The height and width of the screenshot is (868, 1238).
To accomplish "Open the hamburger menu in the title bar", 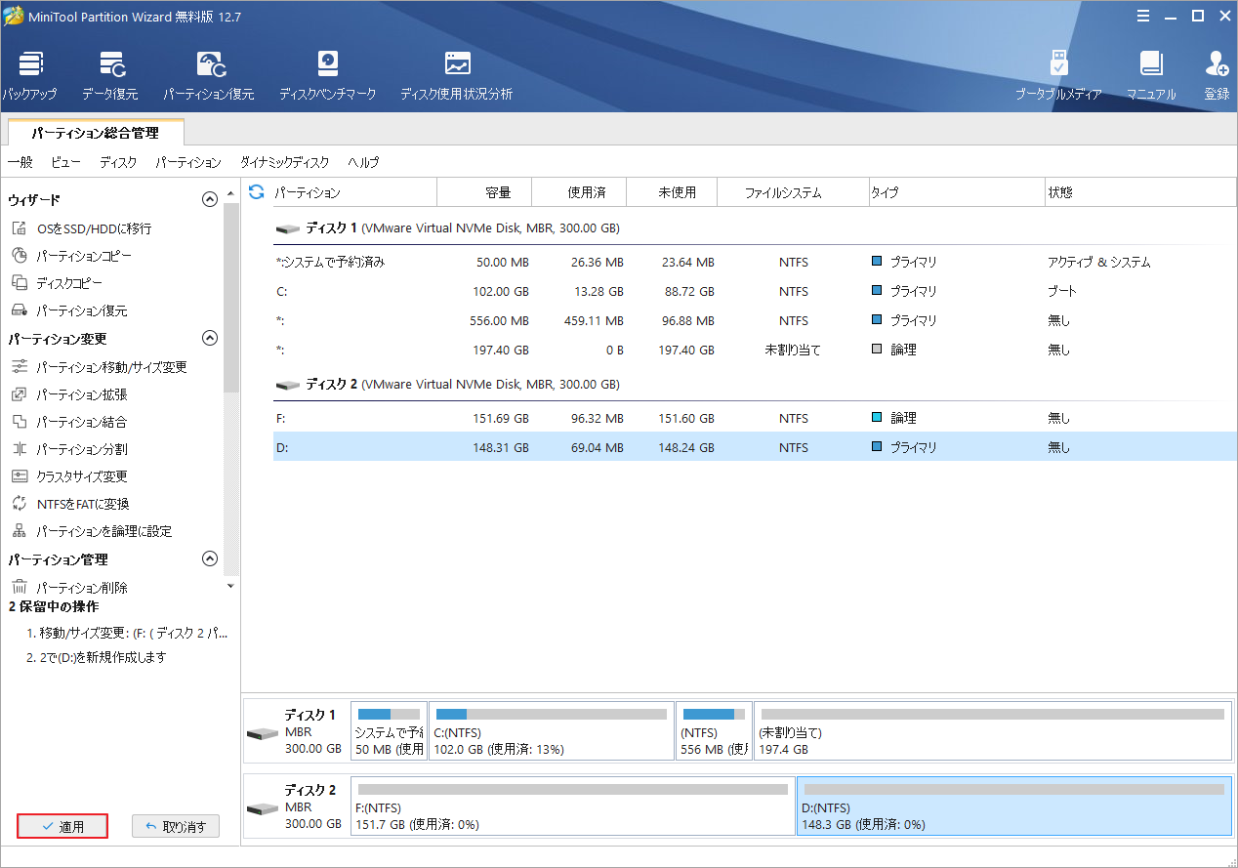I will click(1143, 16).
